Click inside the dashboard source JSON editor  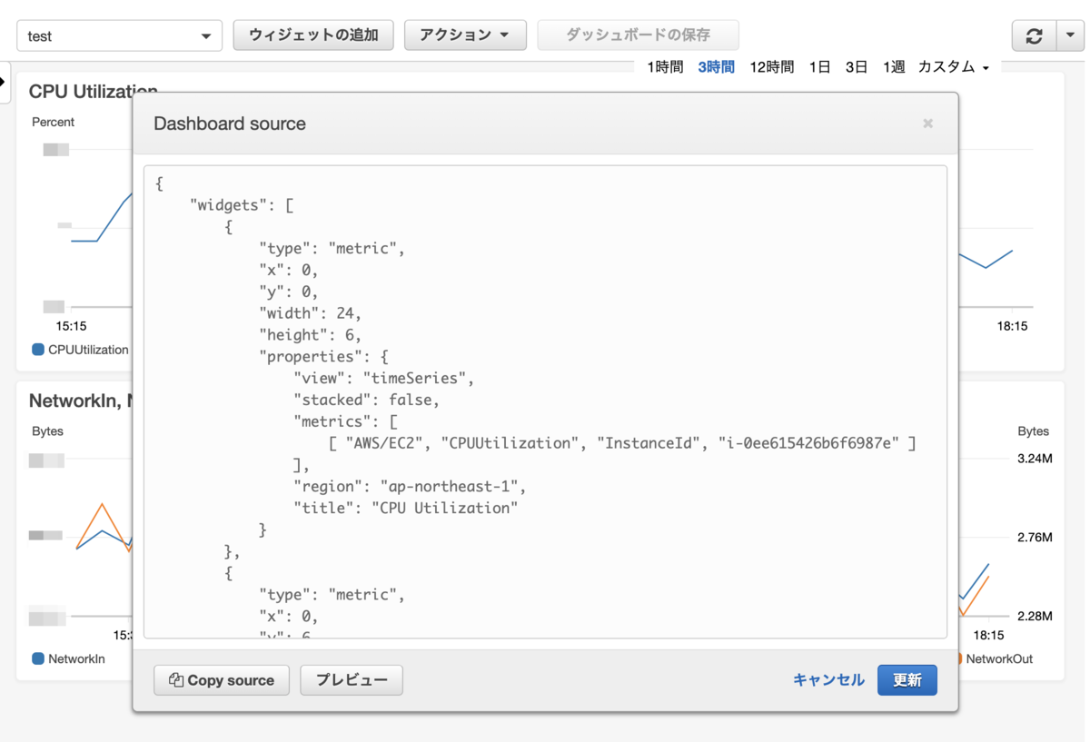(x=545, y=401)
